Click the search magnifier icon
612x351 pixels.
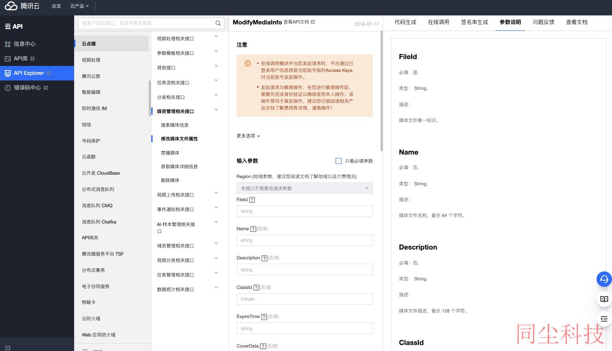(x=218, y=23)
